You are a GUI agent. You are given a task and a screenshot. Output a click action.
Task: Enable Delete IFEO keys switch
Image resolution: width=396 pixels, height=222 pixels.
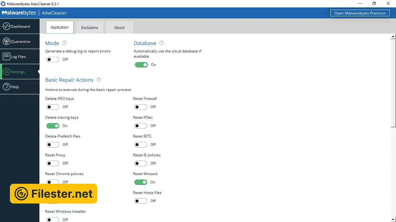53,107
